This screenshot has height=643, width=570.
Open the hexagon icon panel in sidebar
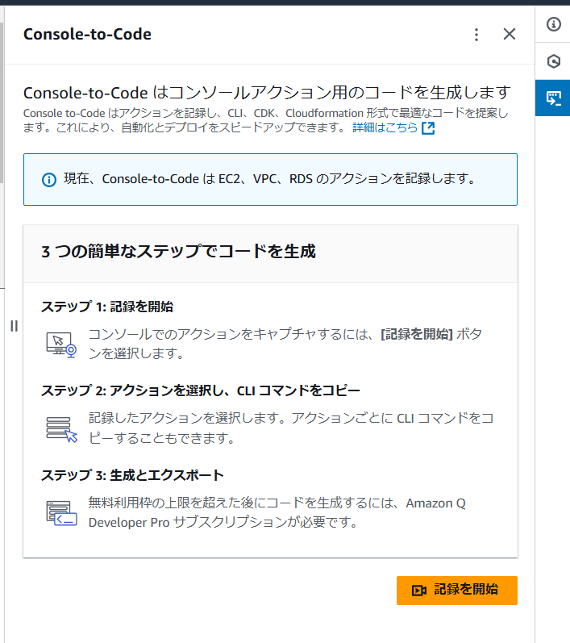point(554,61)
